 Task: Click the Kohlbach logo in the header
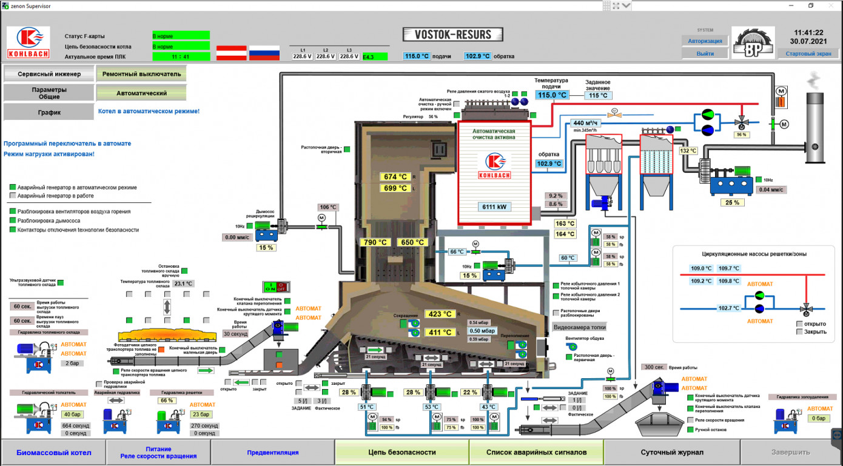pos(29,42)
